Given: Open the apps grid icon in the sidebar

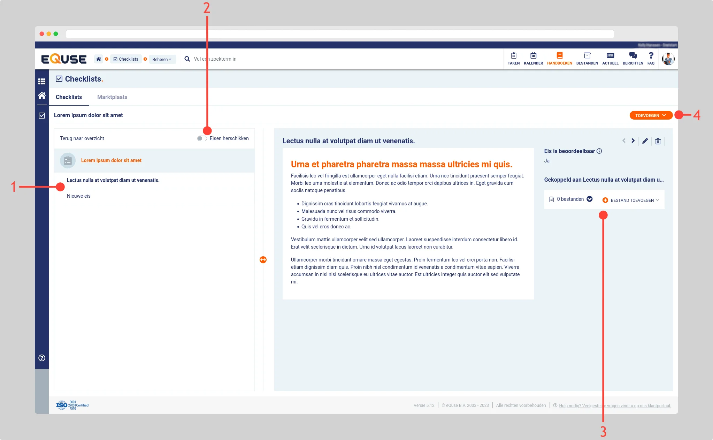Looking at the screenshot, I should point(42,81).
